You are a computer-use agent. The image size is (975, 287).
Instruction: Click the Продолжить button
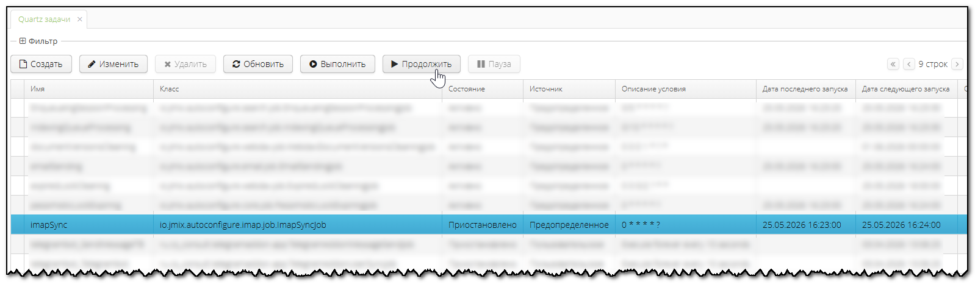tap(422, 64)
